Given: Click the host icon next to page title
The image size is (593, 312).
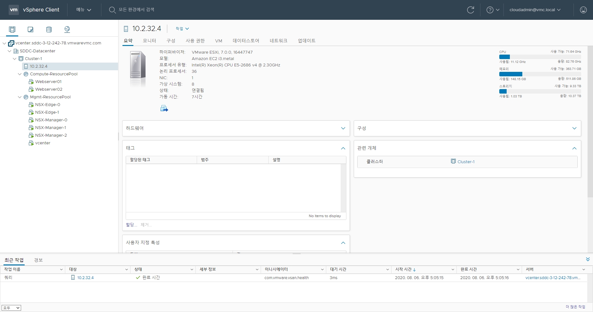Looking at the screenshot, I should 126,29.
